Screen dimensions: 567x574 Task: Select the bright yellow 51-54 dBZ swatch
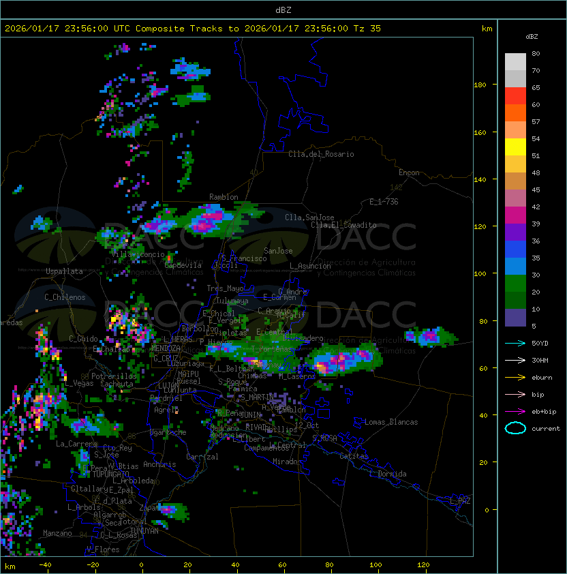pyautogui.click(x=515, y=147)
